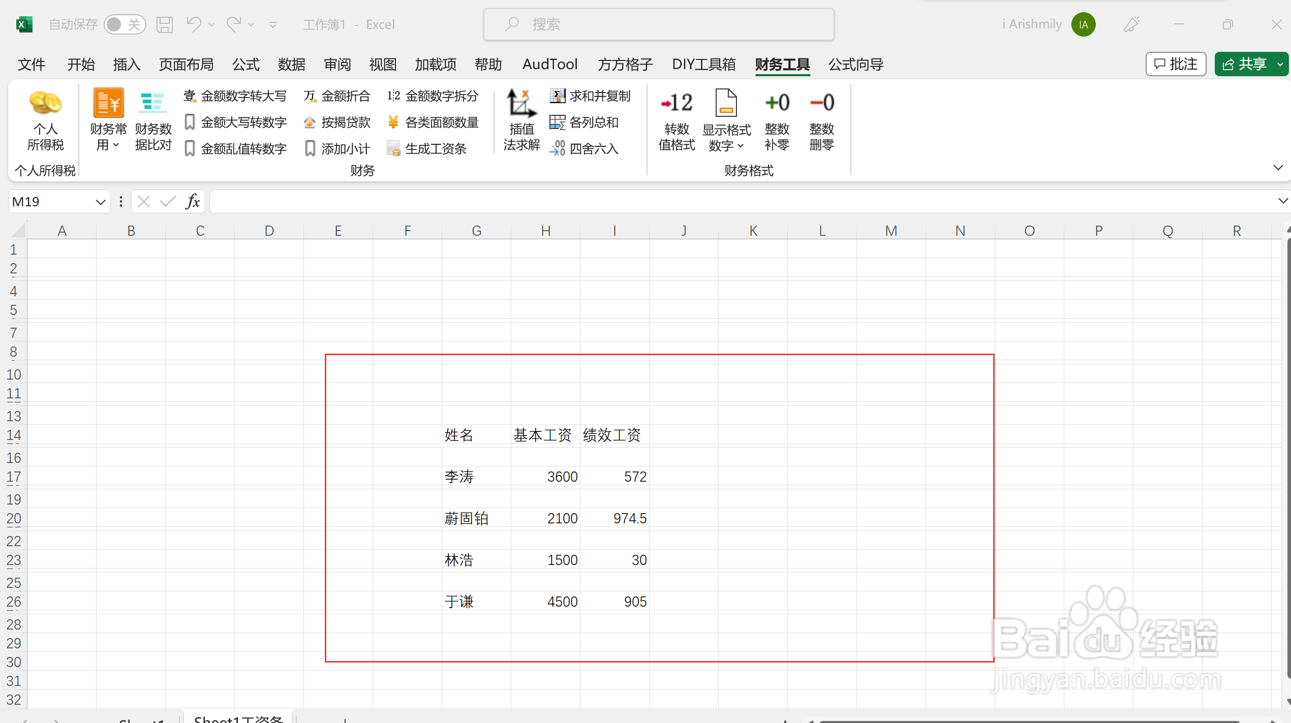Click 求和并复制 sum and copy
This screenshot has width=1291, height=723.
coord(590,96)
